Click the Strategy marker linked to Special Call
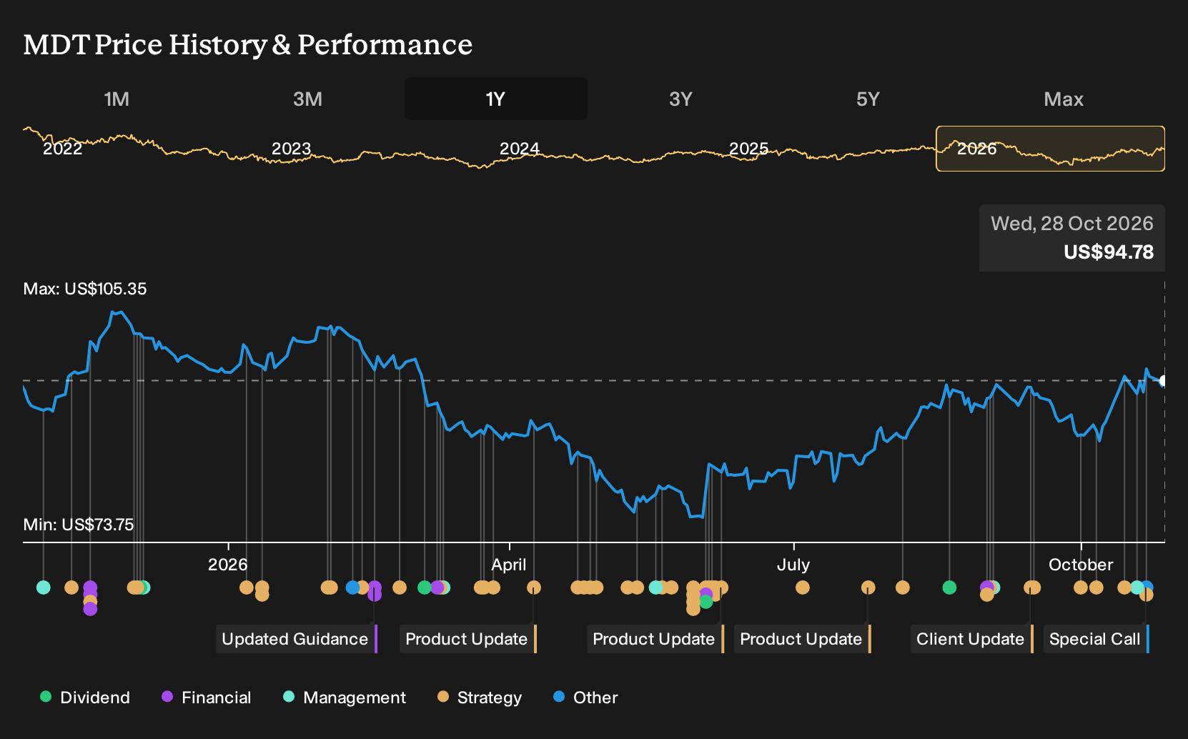Viewport: 1188px width, 739px height. pyautogui.click(x=1146, y=595)
